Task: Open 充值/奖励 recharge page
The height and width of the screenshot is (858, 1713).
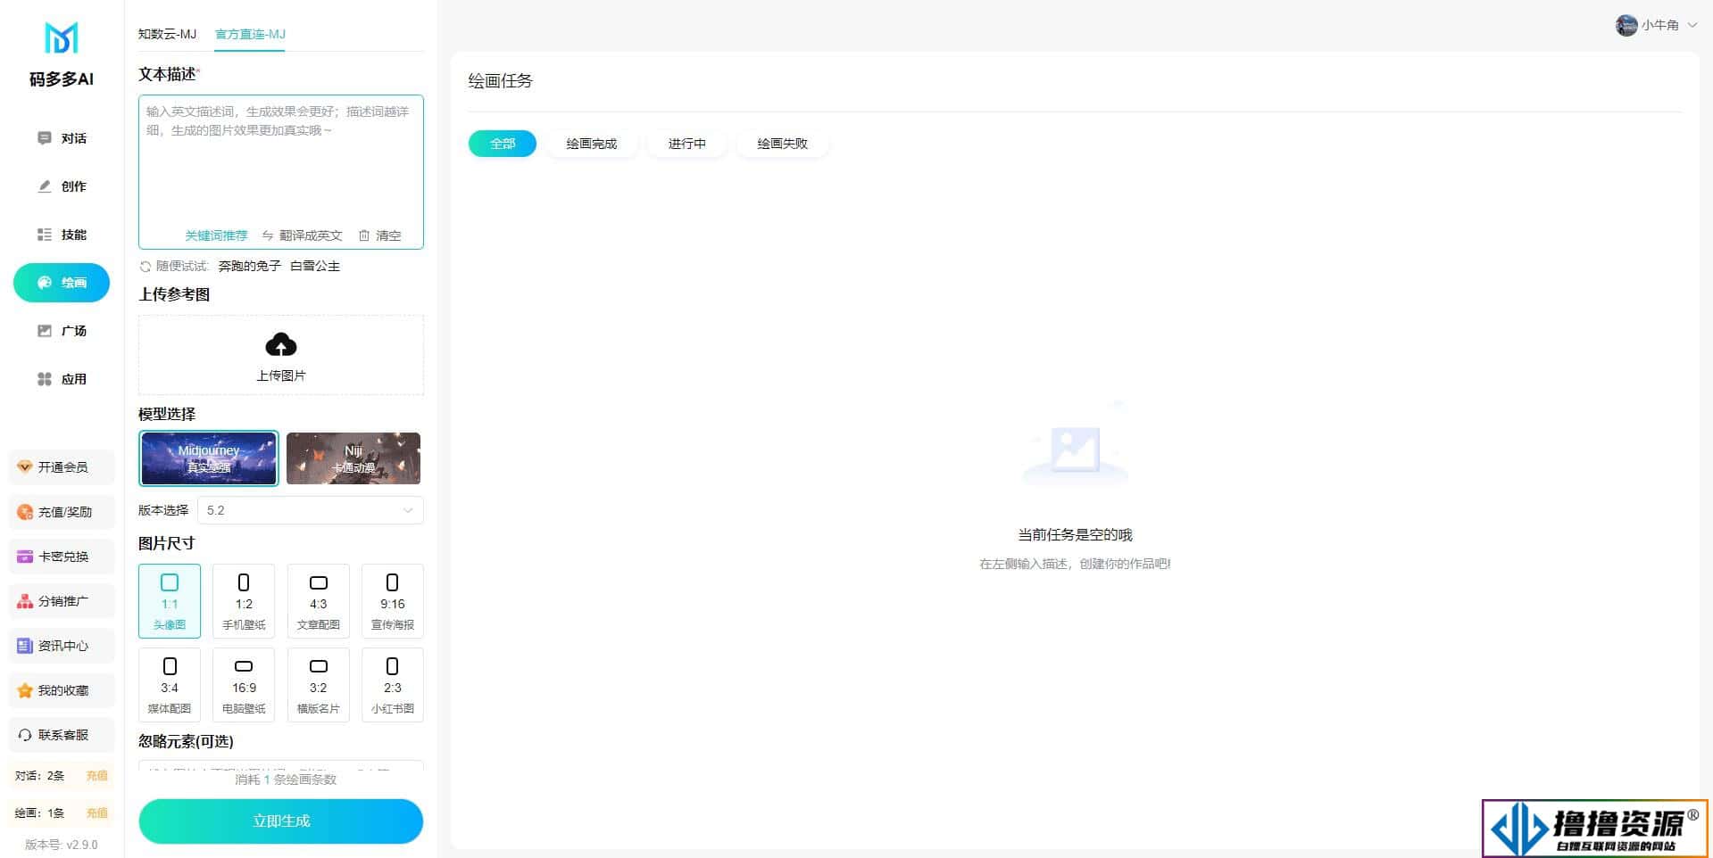Action: click(62, 512)
